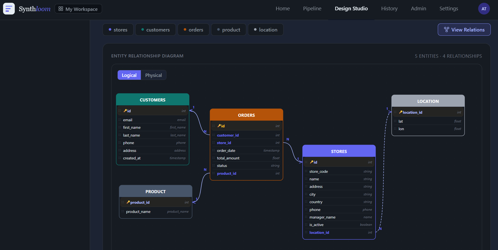Click drag handle of order_date row
Image resolution: width=498 pixels, height=250 pixels.
point(214,151)
